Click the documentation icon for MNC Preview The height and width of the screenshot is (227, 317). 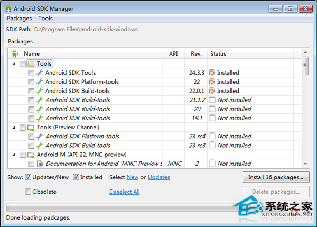pyautogui.click(x=40, y=164)
